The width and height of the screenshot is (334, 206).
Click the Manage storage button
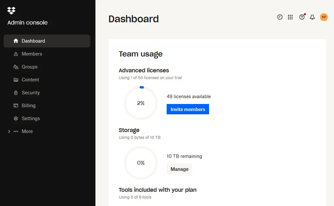tap(179, 169)
